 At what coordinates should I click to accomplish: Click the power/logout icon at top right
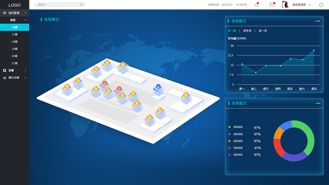point(321,5)
